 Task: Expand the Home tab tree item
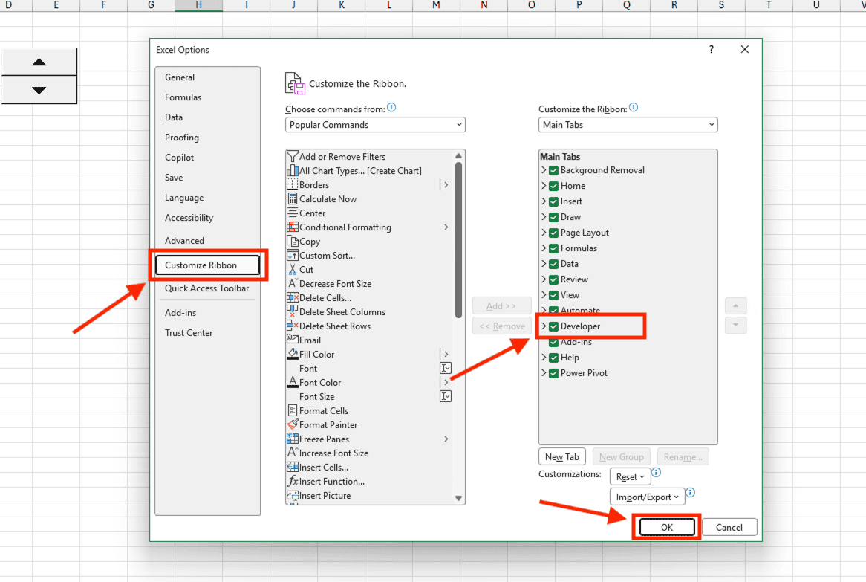544,185
